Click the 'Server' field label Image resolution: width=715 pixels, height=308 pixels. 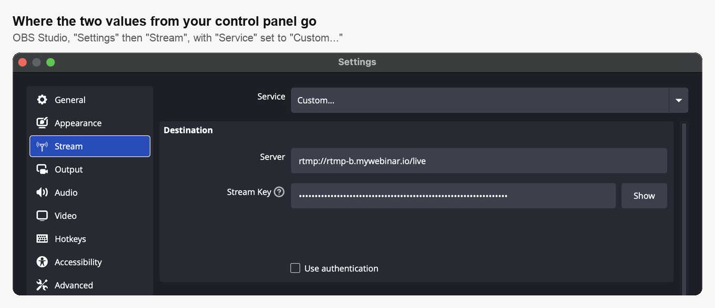[x=272, y=157]
